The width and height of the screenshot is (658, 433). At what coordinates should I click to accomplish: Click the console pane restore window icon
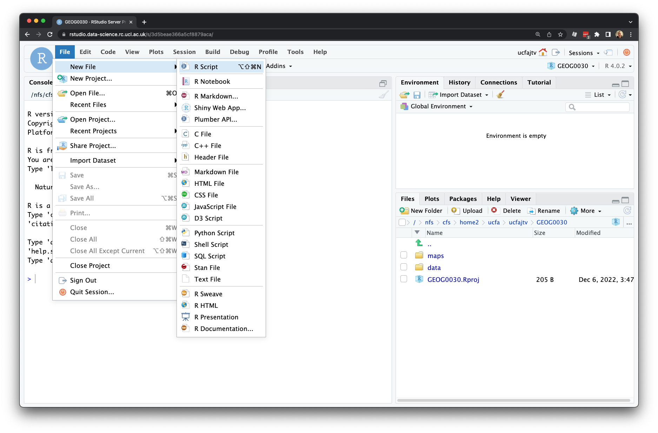point(383,83)
